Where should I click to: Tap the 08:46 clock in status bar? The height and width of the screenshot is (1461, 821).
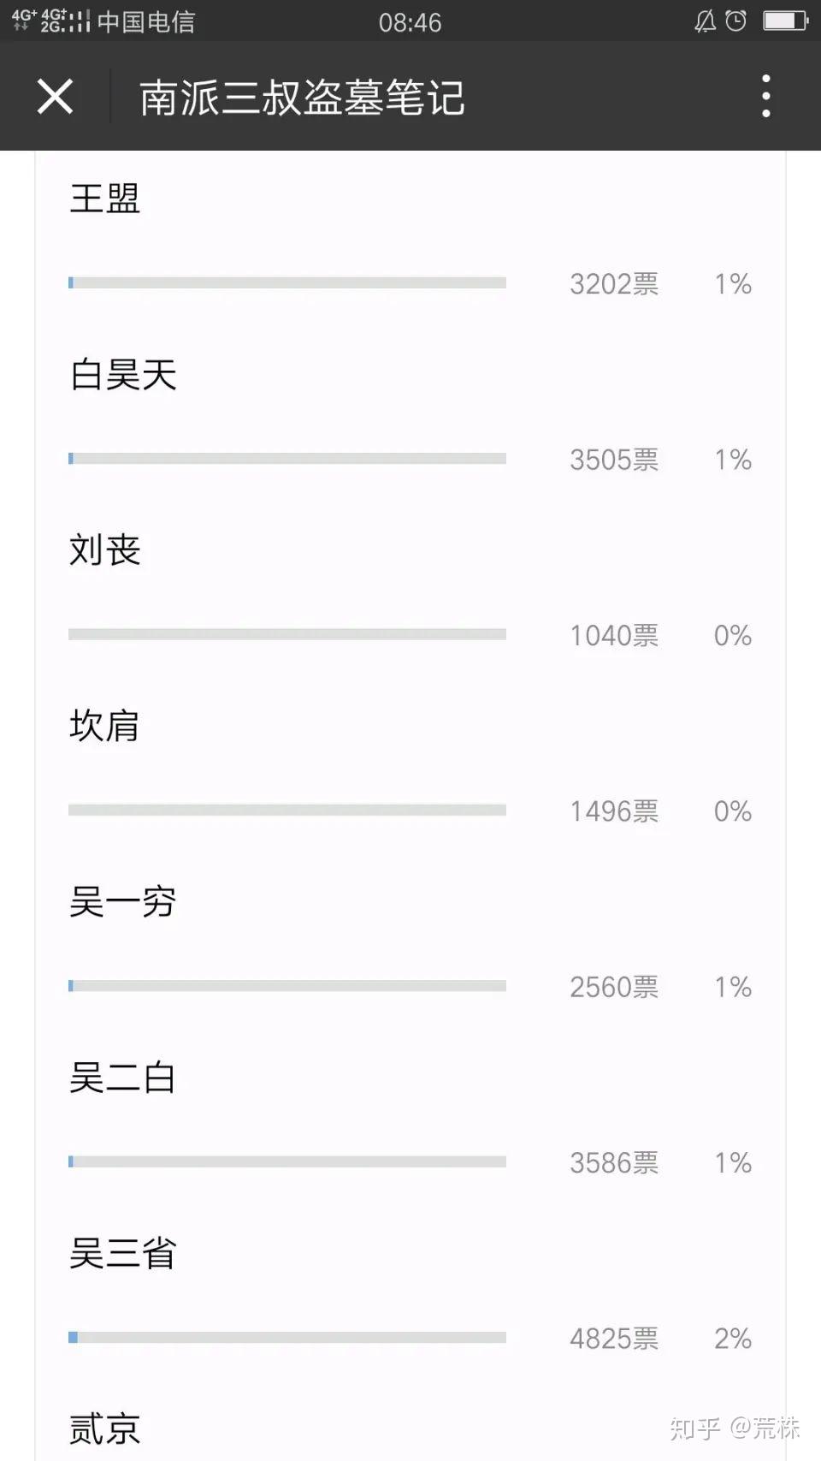tap(410, 22)
